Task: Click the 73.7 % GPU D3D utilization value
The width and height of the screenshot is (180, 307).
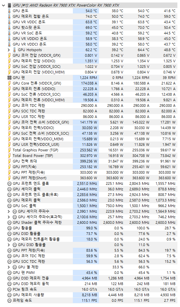Action: (91, 234)
